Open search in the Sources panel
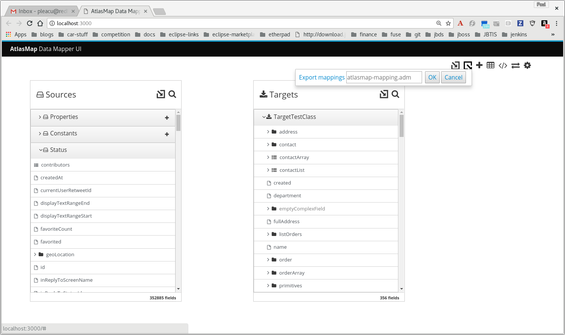Image resolution: width=565 pixels, height=335 pixels. coord(172,94)
